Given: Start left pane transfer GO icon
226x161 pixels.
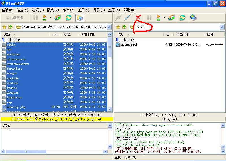Looking at the screenshot, I should [45, 18].
